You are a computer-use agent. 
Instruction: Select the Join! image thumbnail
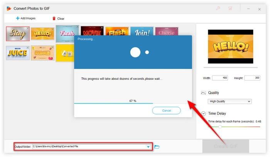coord(142,31)
